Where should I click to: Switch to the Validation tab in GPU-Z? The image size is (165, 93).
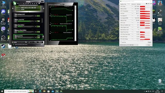139,4
